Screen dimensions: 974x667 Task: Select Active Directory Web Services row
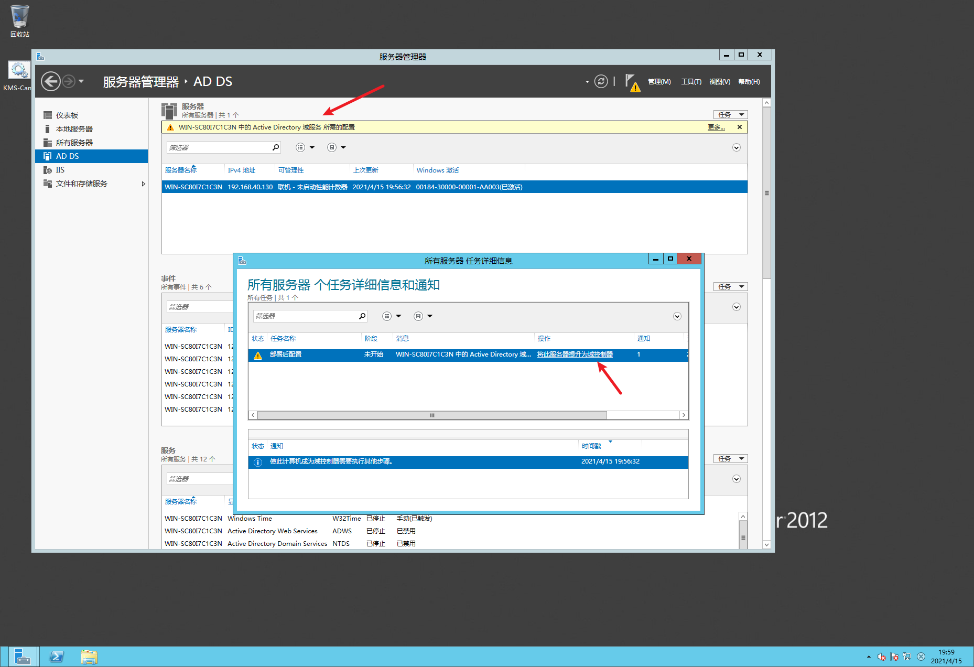[451, 531]
